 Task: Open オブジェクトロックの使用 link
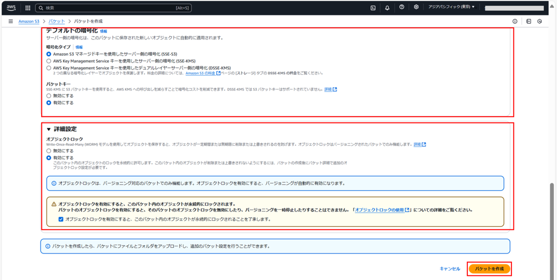(x=382, y=210)
